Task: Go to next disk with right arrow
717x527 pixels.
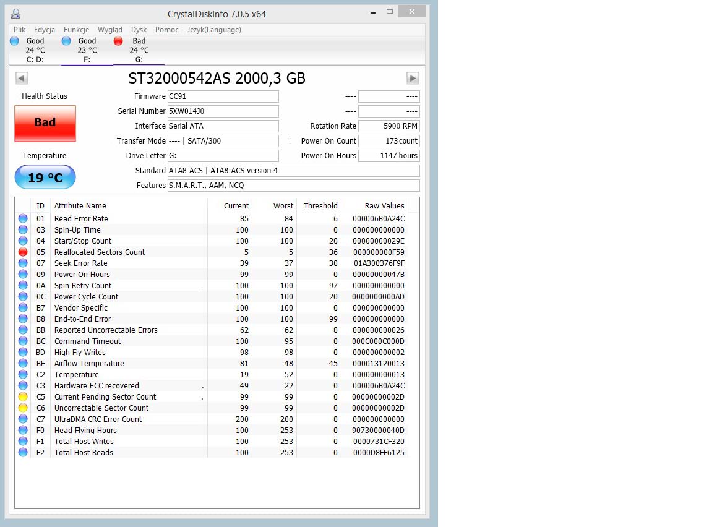Action: coord(413,78)
